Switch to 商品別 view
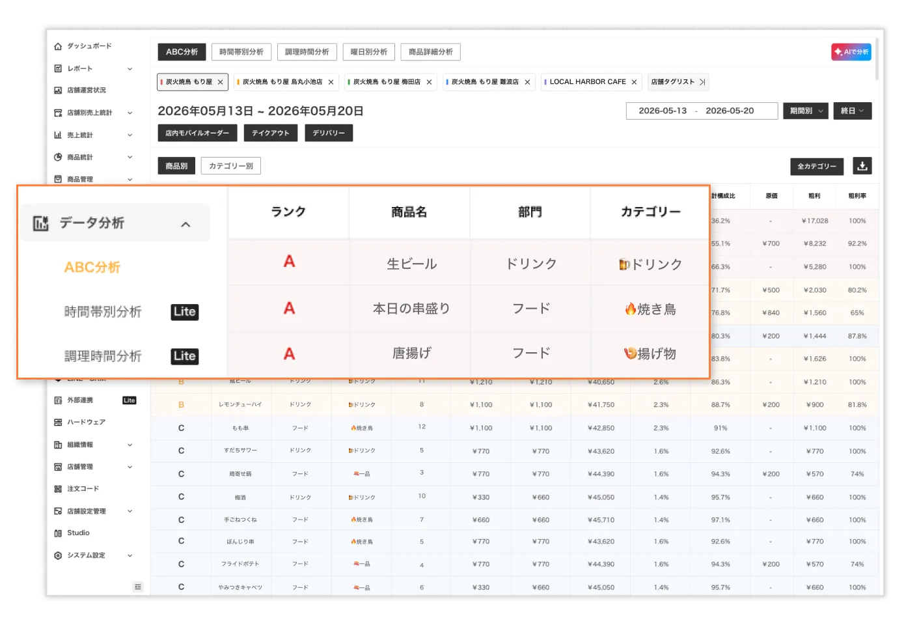The height and width of the screenshot is (625, 906). tap(176, 166)
